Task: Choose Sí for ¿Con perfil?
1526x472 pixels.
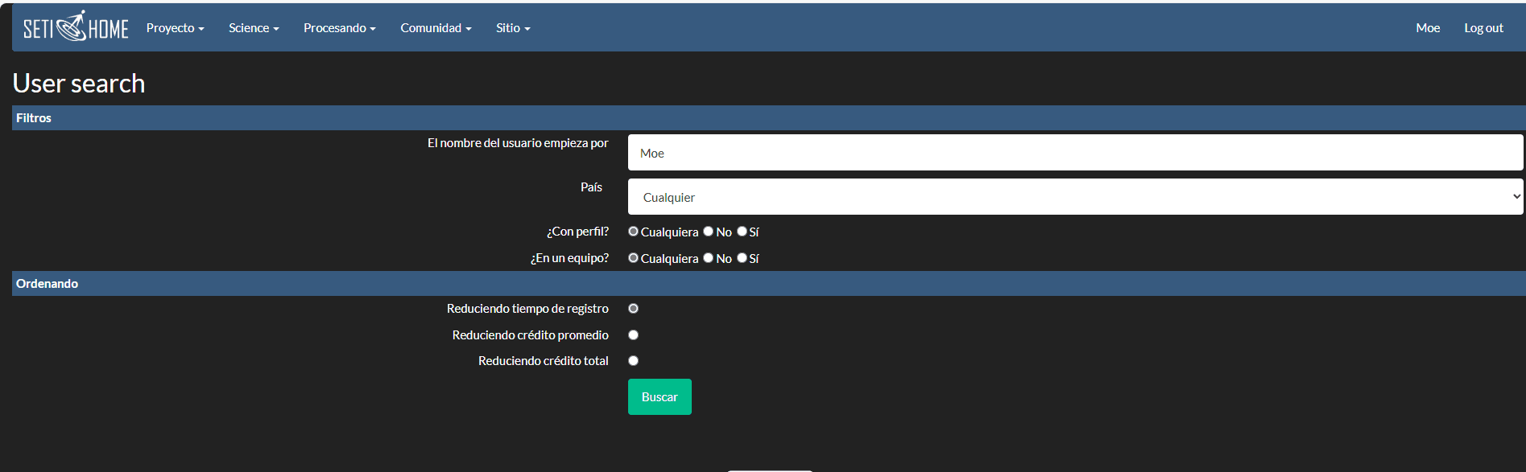Action: (x=742, y=232)
